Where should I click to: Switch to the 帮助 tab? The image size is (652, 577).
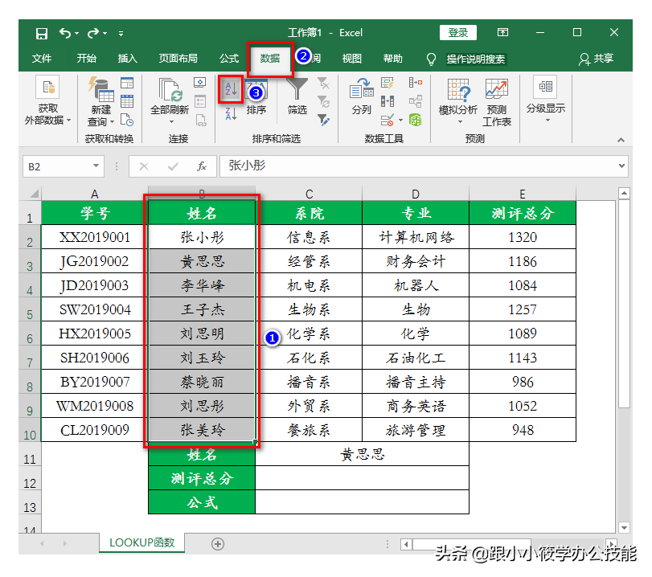(x=392, y=59)
